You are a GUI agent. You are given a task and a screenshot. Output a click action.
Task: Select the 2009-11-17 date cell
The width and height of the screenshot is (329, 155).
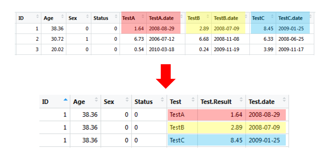pyautogui.click(x=291, y=49)
